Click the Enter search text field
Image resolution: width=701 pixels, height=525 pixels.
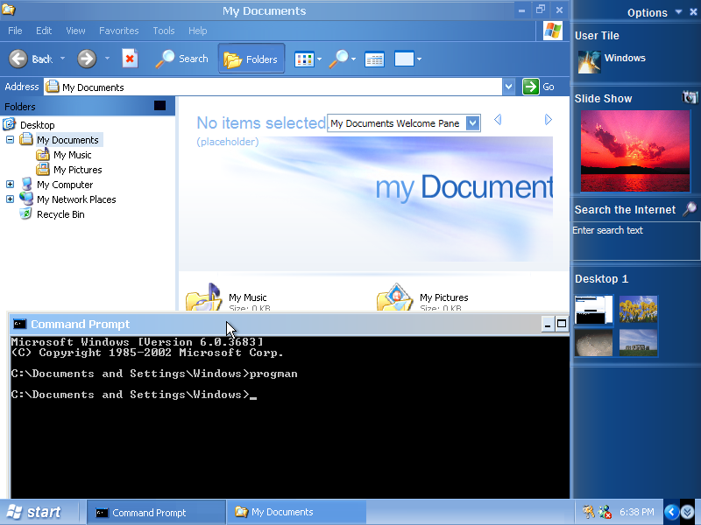[636, 241]
